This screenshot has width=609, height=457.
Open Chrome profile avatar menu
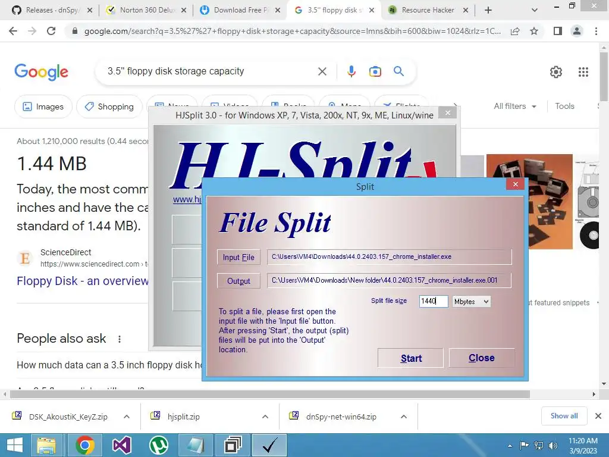(x=577, y=31)
